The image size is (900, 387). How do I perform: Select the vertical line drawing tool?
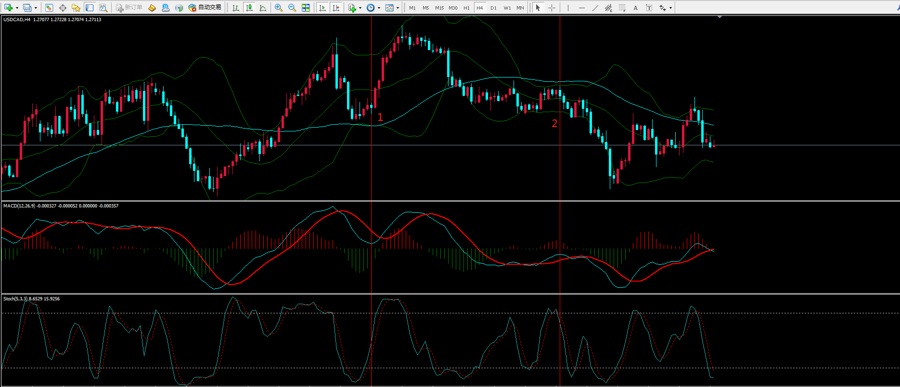point(568,8)
